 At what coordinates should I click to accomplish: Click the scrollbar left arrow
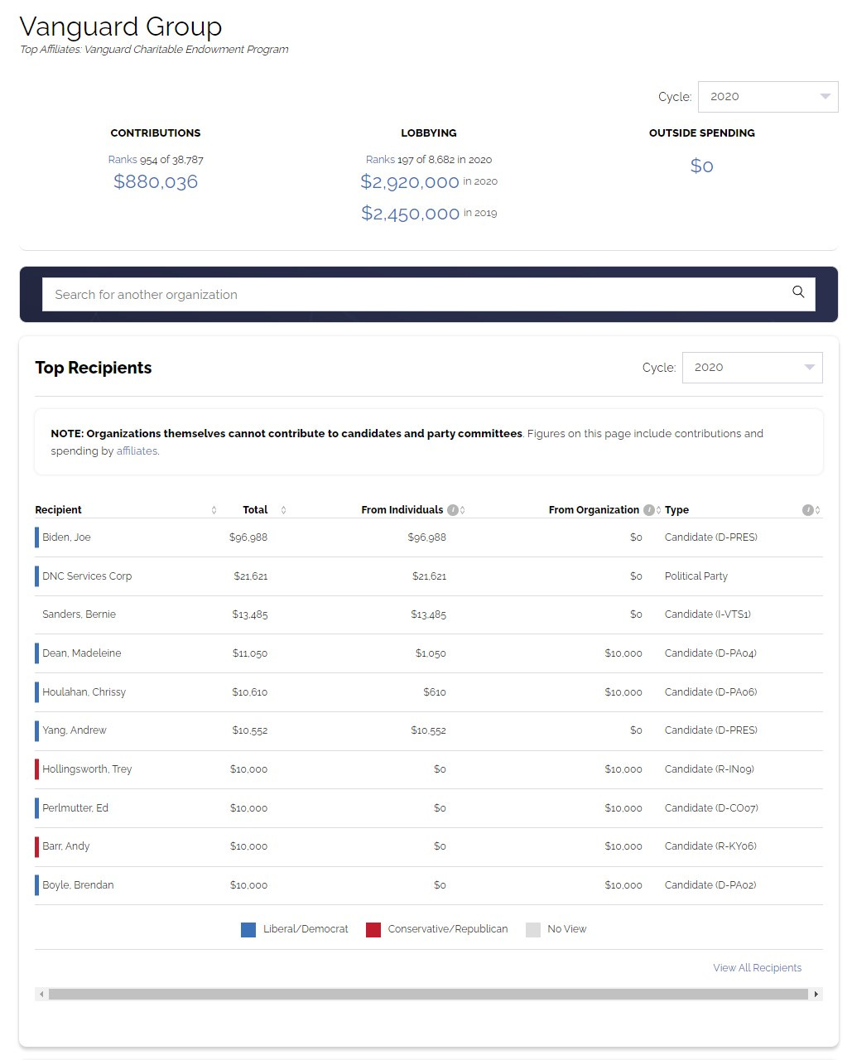pos(40,994)
